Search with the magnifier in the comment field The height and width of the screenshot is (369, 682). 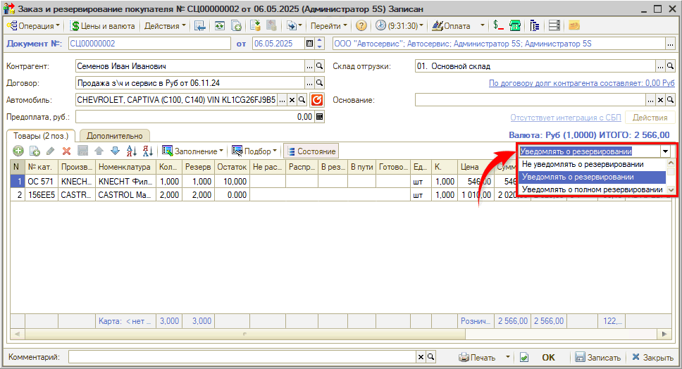pyautogui.click(x=431, y=357)
